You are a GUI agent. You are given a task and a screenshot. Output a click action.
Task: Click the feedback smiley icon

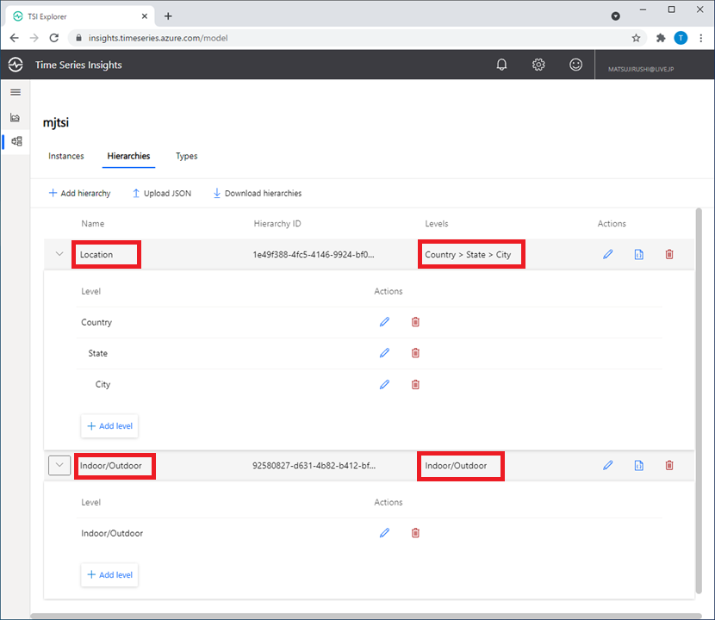(x=576, y=65)
